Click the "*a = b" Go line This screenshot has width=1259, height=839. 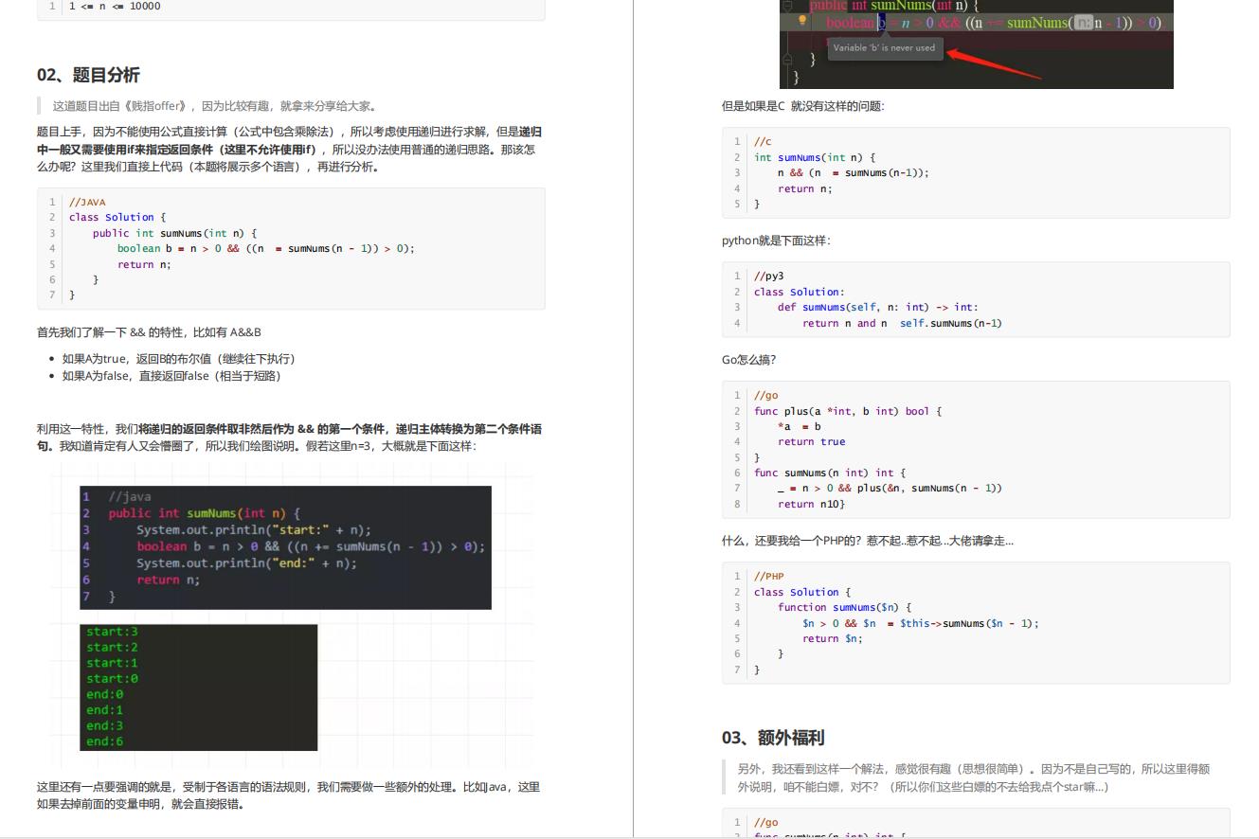coord(800,427)
